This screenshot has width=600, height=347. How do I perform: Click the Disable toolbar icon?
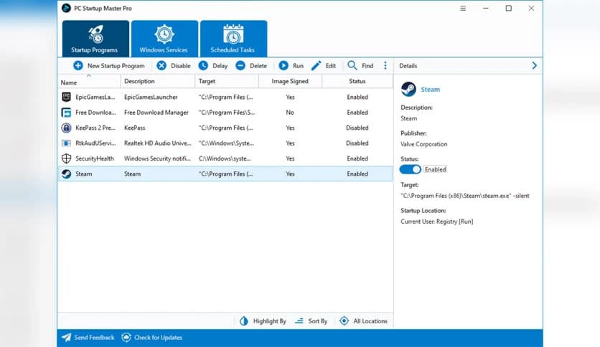[161, 65]
